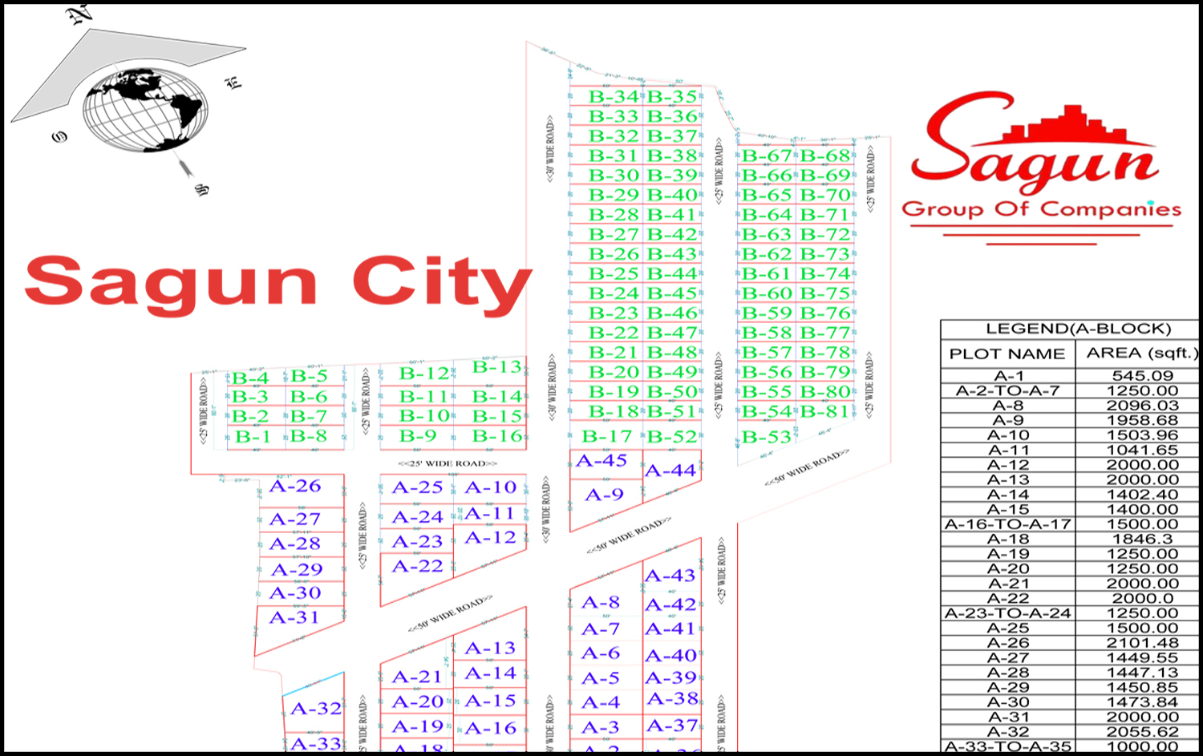Image resolution: width=1203 pixels, height=756 pixels.
Task: Click plot A-43 on the map
Action: tap(670, 576)
